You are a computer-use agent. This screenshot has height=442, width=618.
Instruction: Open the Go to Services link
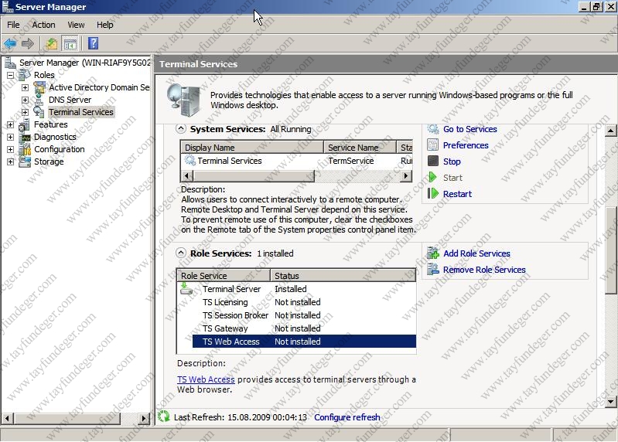[x=469, y=129]
